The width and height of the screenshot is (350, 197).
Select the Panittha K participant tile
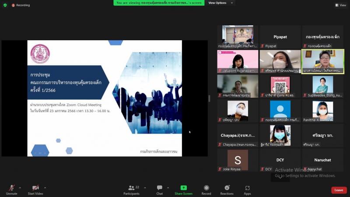click(323, 111)
